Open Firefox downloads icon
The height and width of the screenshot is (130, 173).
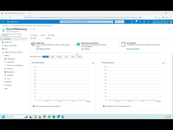tap(159, 17)
